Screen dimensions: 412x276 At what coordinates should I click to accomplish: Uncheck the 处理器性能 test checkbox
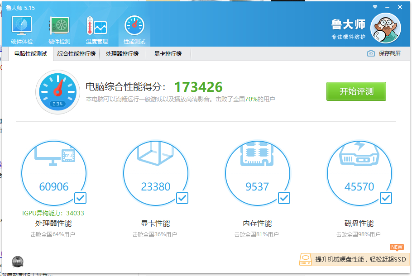click(80, 198)
